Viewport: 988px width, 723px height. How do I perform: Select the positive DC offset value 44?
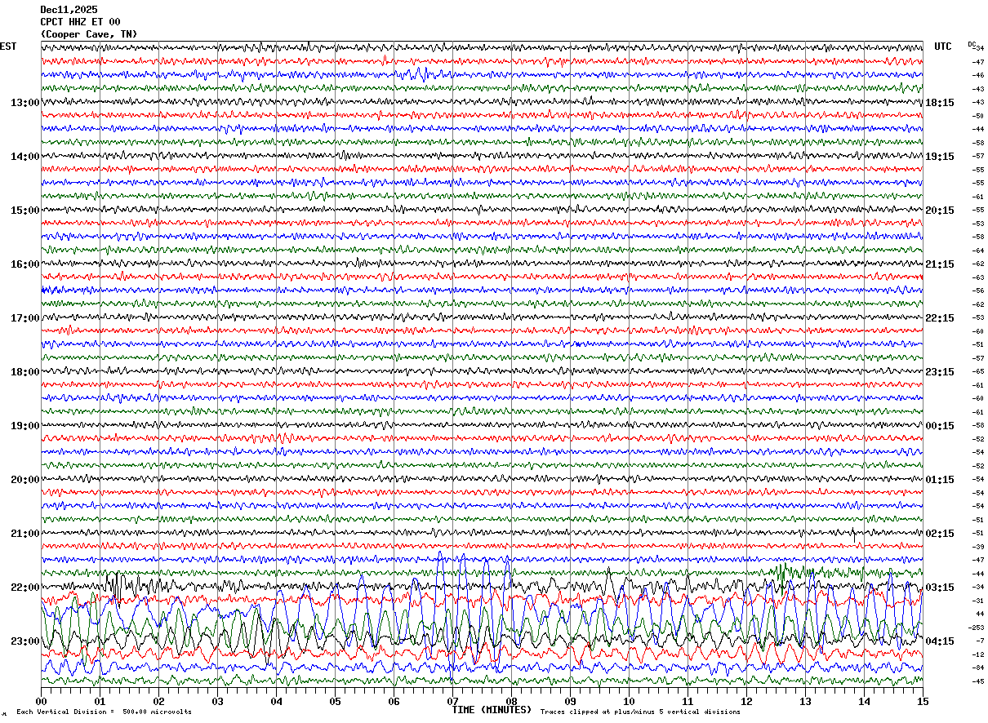(979, 614)
